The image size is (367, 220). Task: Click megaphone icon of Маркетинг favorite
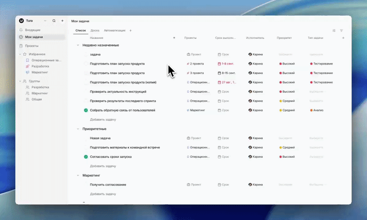(28, 72)
